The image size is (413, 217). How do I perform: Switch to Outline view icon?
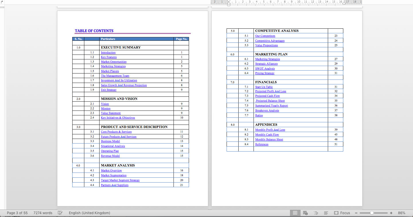(316, 213)
